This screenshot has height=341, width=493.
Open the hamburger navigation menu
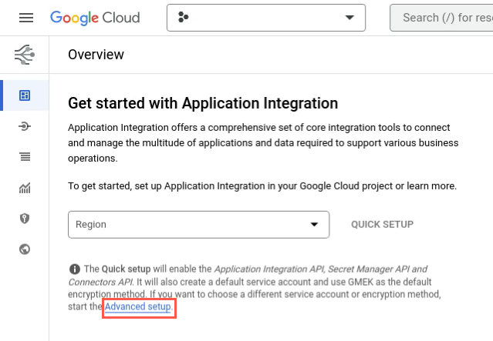25,17
